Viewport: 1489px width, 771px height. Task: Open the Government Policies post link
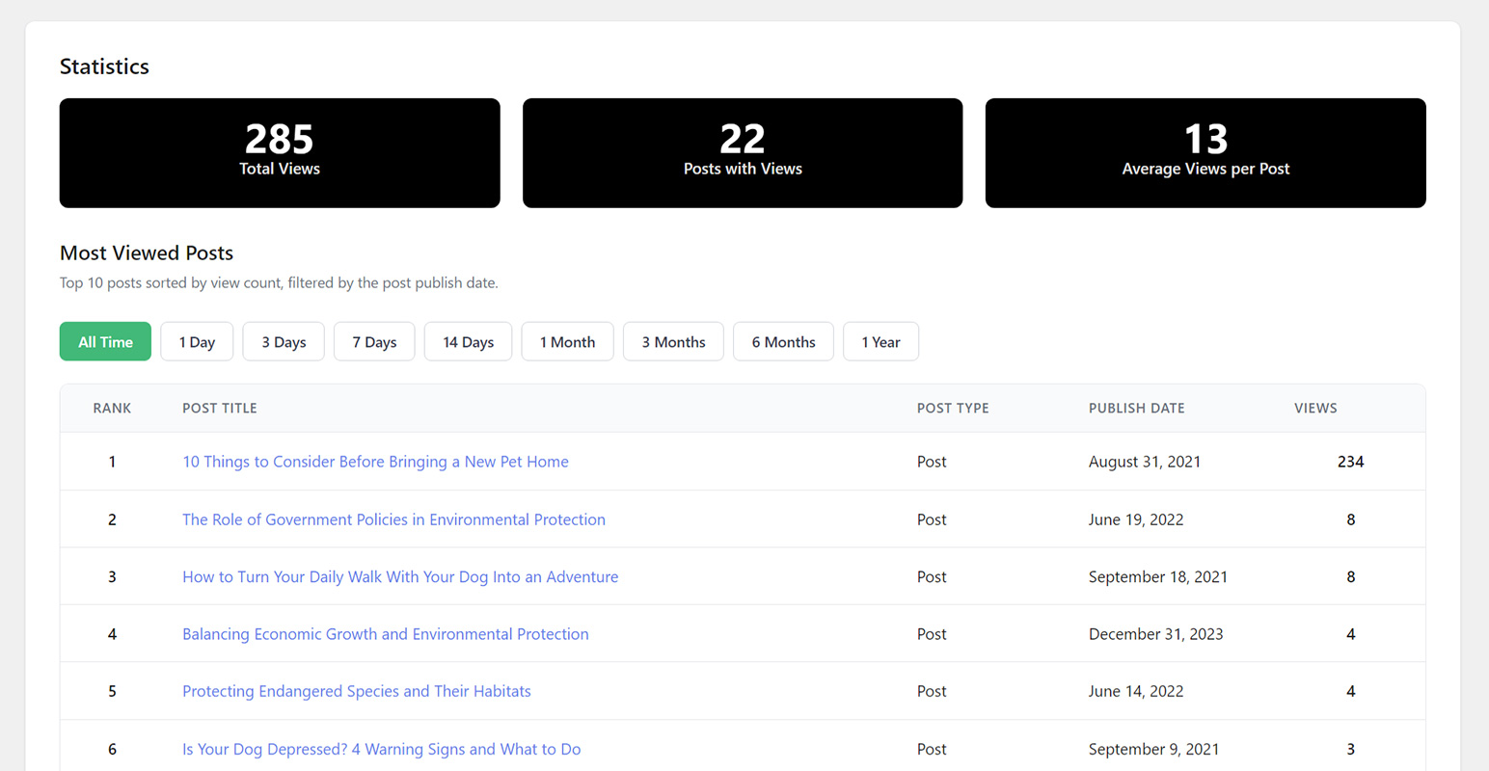click(393, 519)
